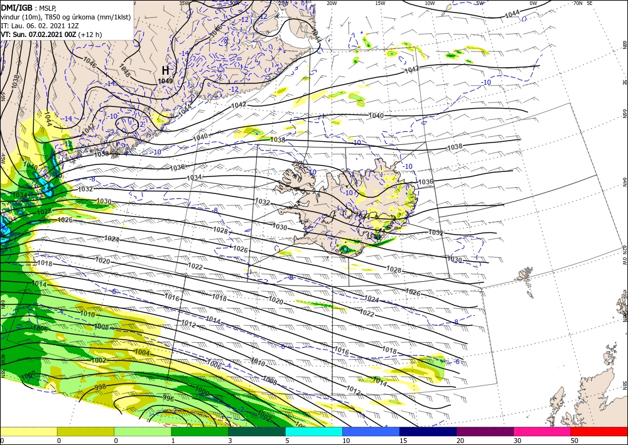This screenshot has height=445, width=628.
Task: Click the "996" isobar label
Action: pyautogui.click(x=168, y=398)
